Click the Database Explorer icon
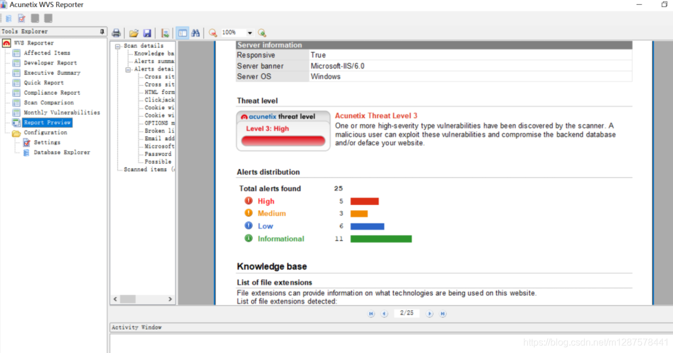This screenshot has width=673, height=353. [26, 153]
